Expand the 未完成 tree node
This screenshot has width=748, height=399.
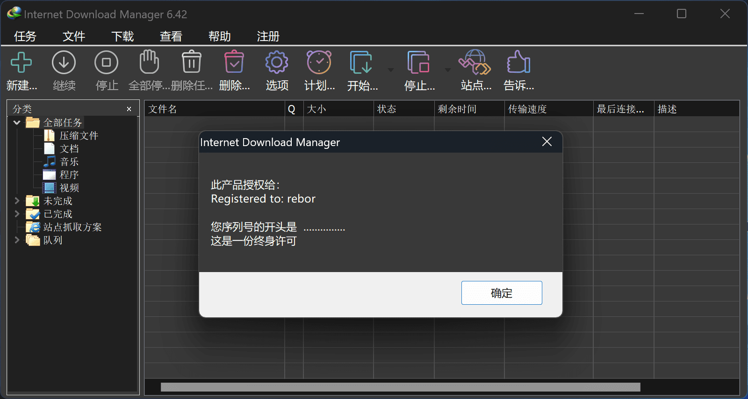(x=17, y=201)
